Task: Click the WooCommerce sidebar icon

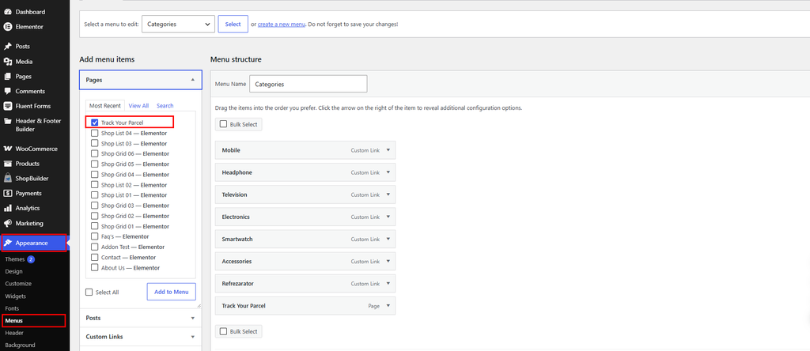Action: pyautogui.click(x=8, y=149)
